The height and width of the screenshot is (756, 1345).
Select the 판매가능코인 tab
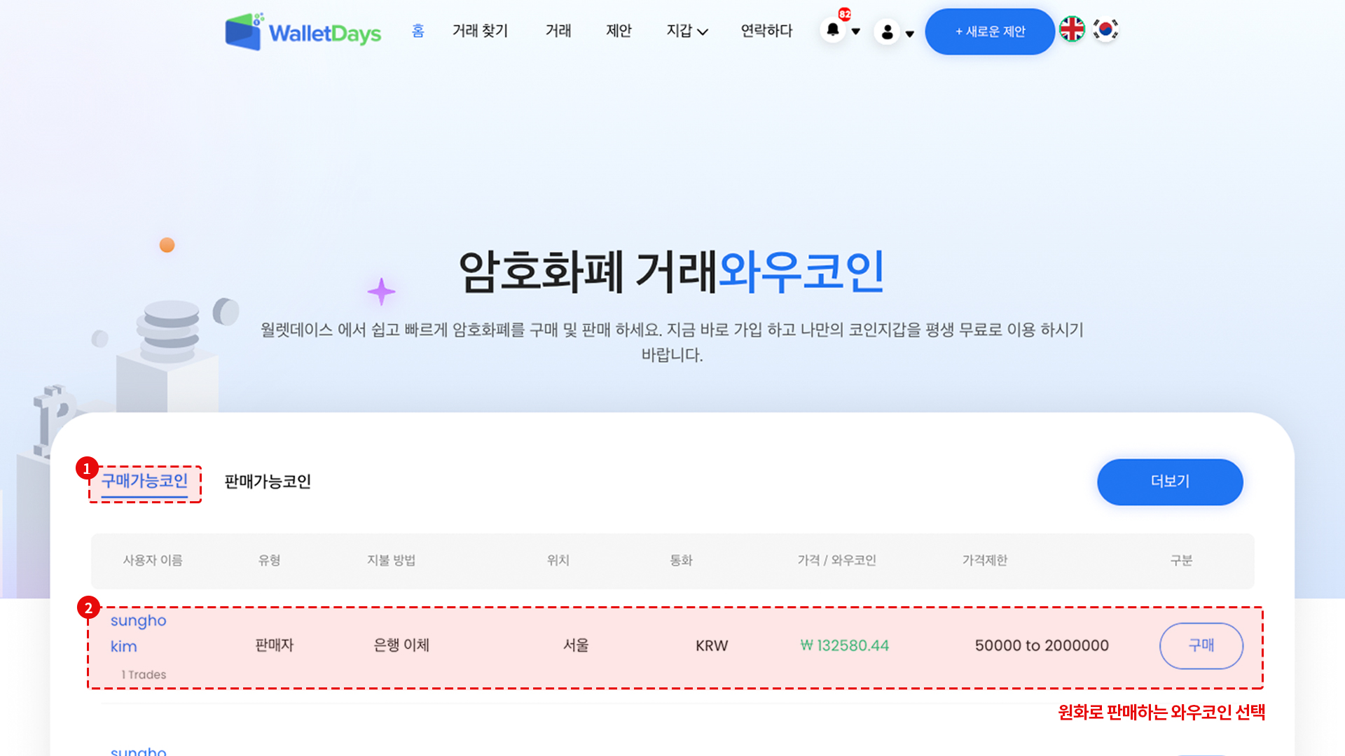coord(268,482)
